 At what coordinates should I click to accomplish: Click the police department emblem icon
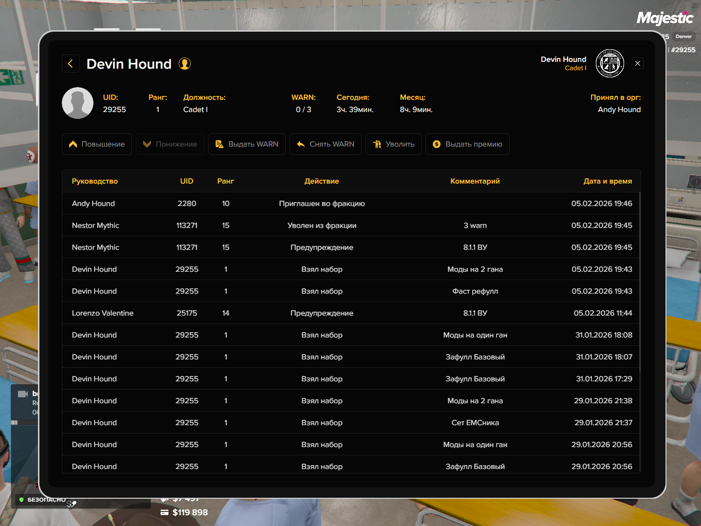(x=609, y=63)
